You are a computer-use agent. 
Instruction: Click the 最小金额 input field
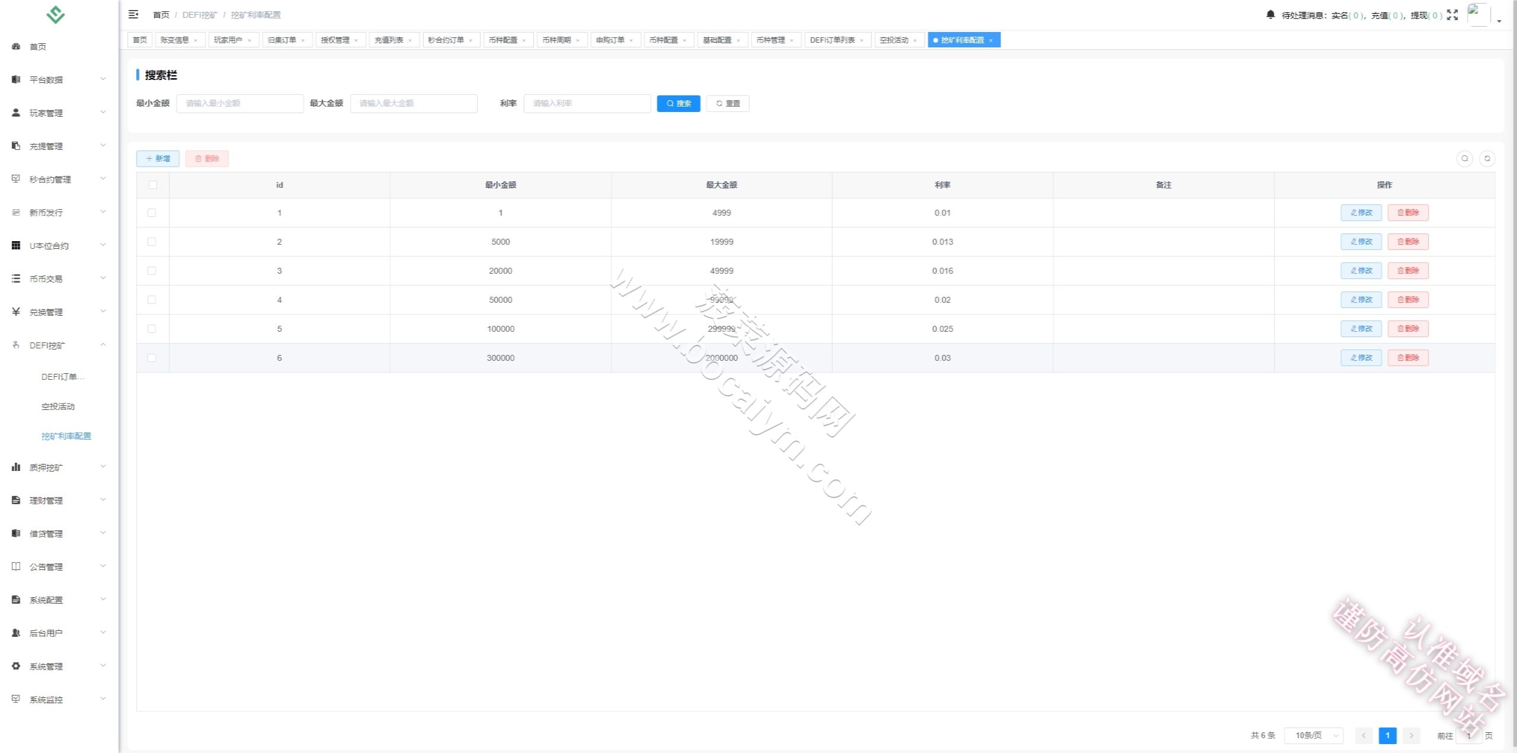coord(240,104)
